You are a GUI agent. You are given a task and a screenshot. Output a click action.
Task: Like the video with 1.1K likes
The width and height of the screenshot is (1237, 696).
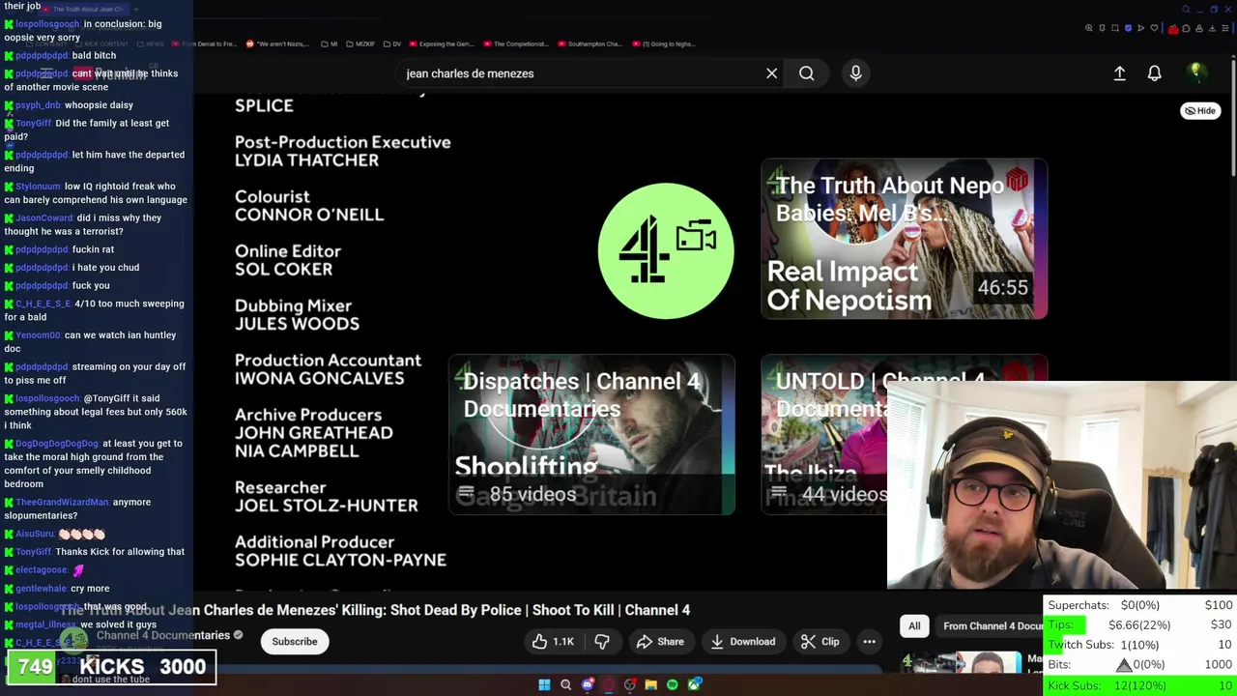click(x=553, y=642)
